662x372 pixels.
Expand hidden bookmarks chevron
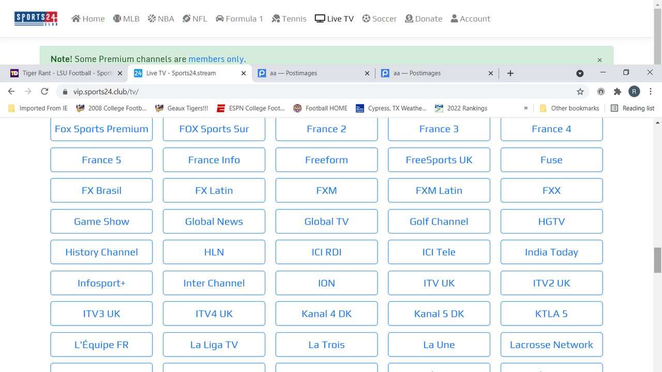tap(526, 109)
